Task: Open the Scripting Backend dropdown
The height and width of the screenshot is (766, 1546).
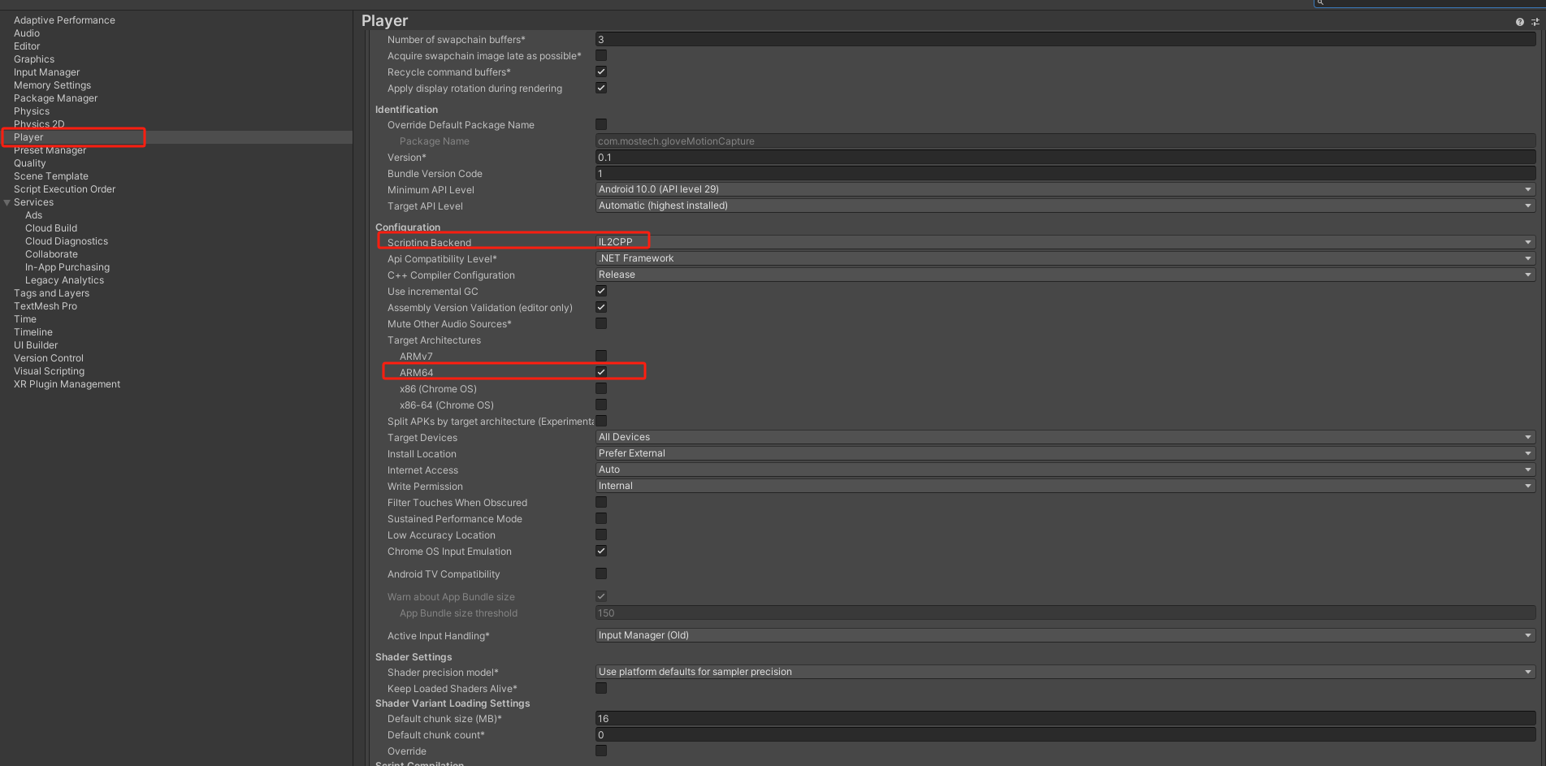Action: (1064, 242)
